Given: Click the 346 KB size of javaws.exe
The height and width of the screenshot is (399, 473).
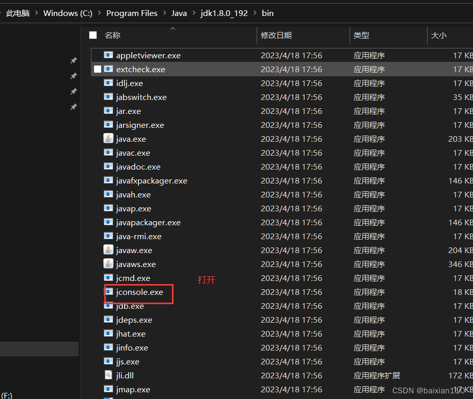Looking at the screenshot, I should (460, 264).
